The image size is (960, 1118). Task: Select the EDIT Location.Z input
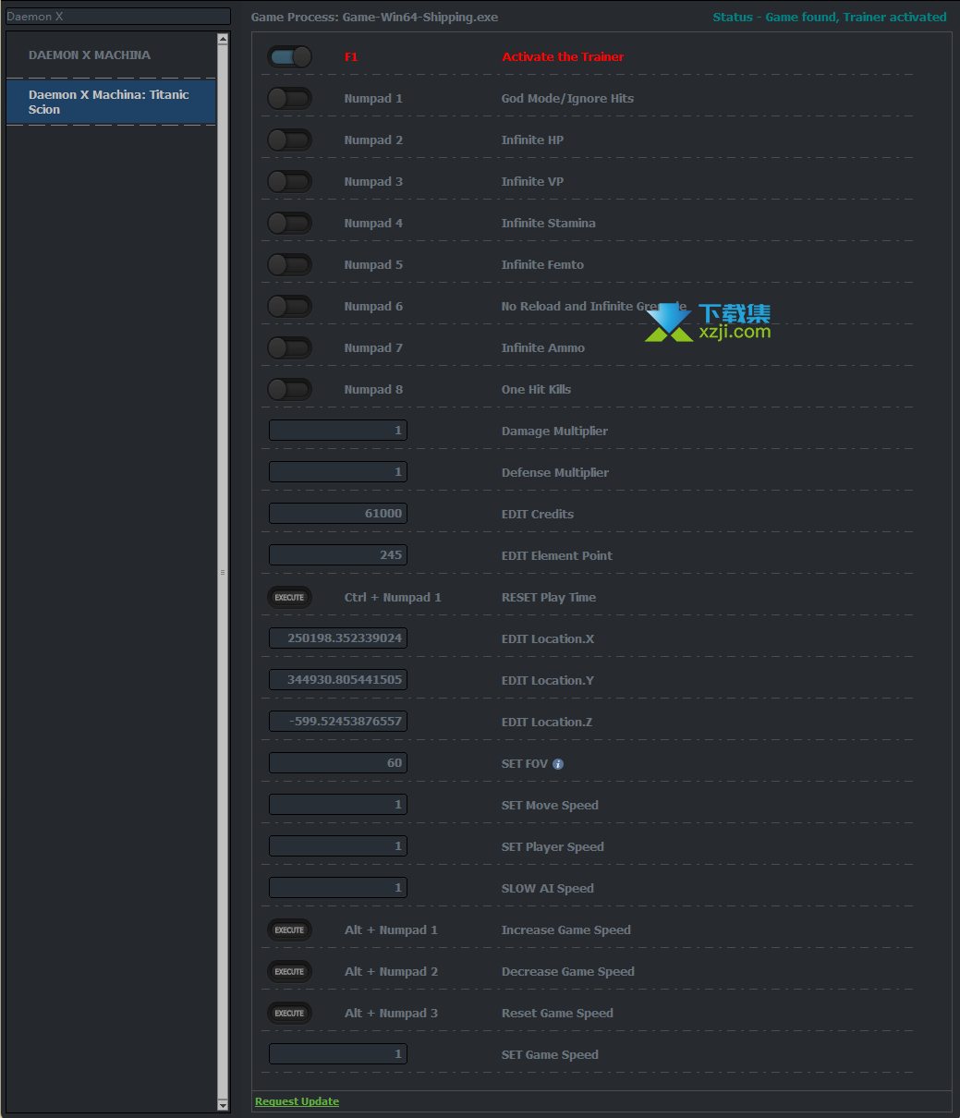338,722
